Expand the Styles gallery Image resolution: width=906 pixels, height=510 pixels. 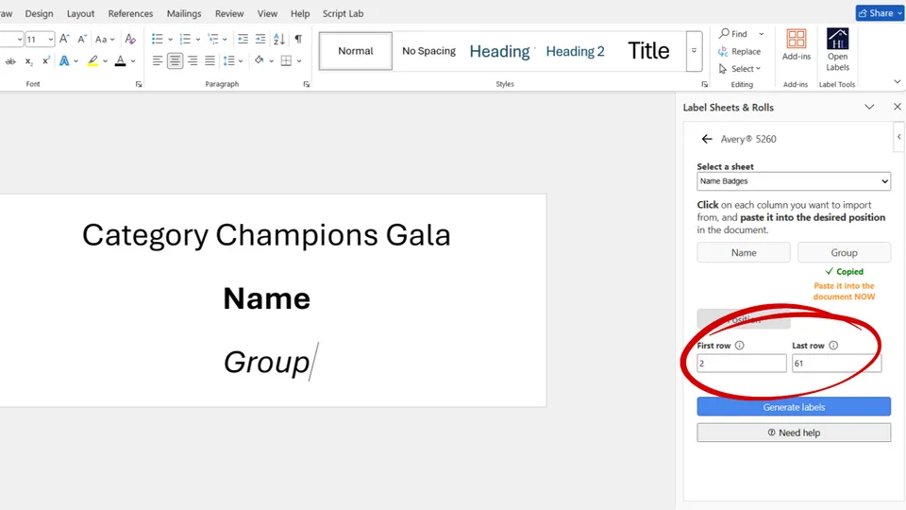click(x=694, y=51)
